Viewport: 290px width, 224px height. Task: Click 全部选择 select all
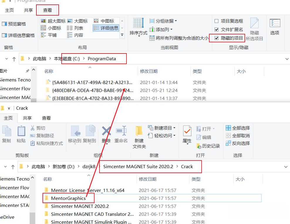click(238, 128)
